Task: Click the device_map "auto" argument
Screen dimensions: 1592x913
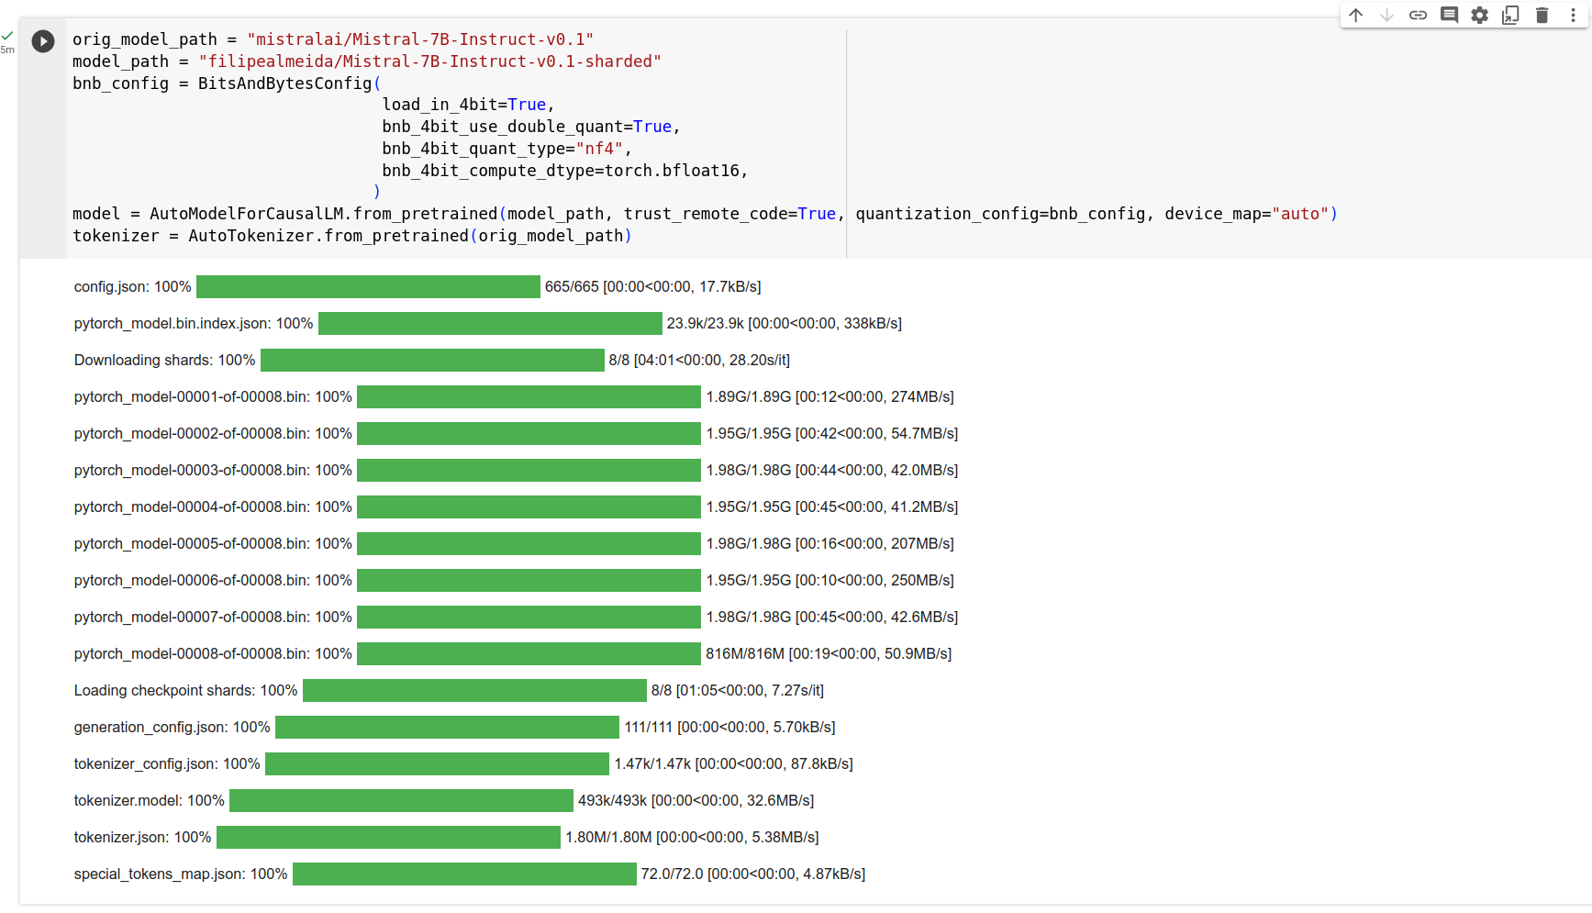Action: click(x=1300, y=214)
